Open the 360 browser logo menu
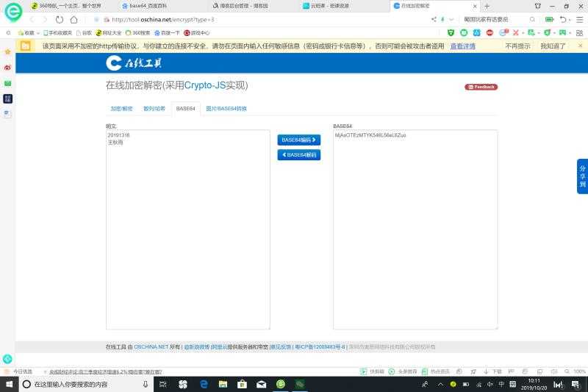The width and height of the screenshot is (588, 392). tap(13, 12)
